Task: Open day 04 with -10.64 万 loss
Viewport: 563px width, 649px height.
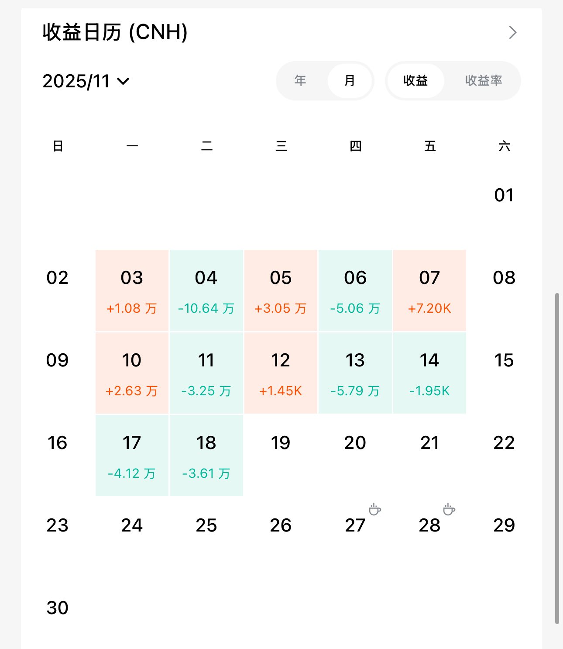Action: pyautogui.click(x=206, y=290)
